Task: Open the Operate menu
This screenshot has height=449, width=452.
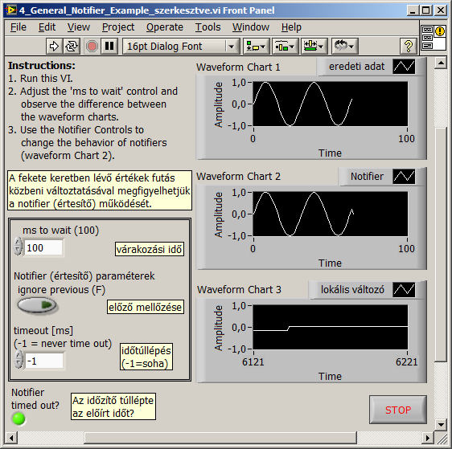Action: (x=165, y=27)
